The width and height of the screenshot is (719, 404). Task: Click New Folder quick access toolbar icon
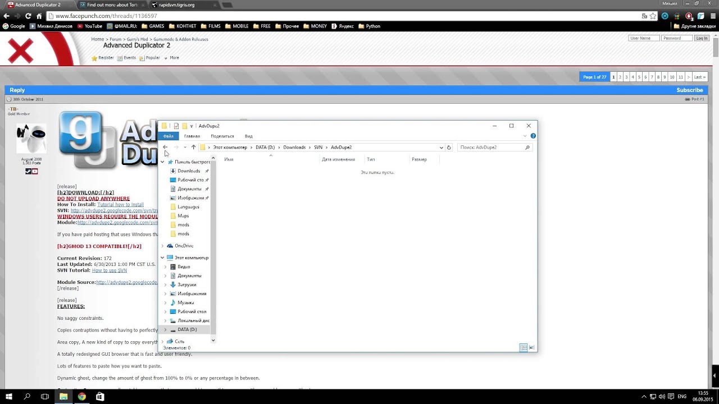tap(184, 126)
